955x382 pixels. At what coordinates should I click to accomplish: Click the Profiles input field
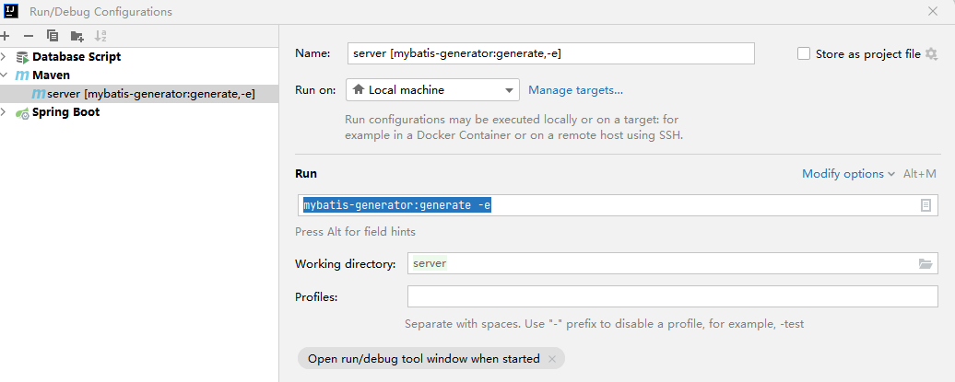coord(672,296)
